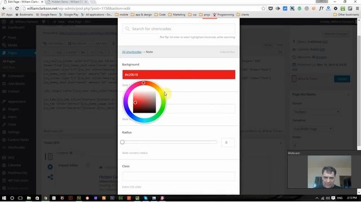Click the Update button
This screenshot has width=361, height=203.
tap(342, 79)
